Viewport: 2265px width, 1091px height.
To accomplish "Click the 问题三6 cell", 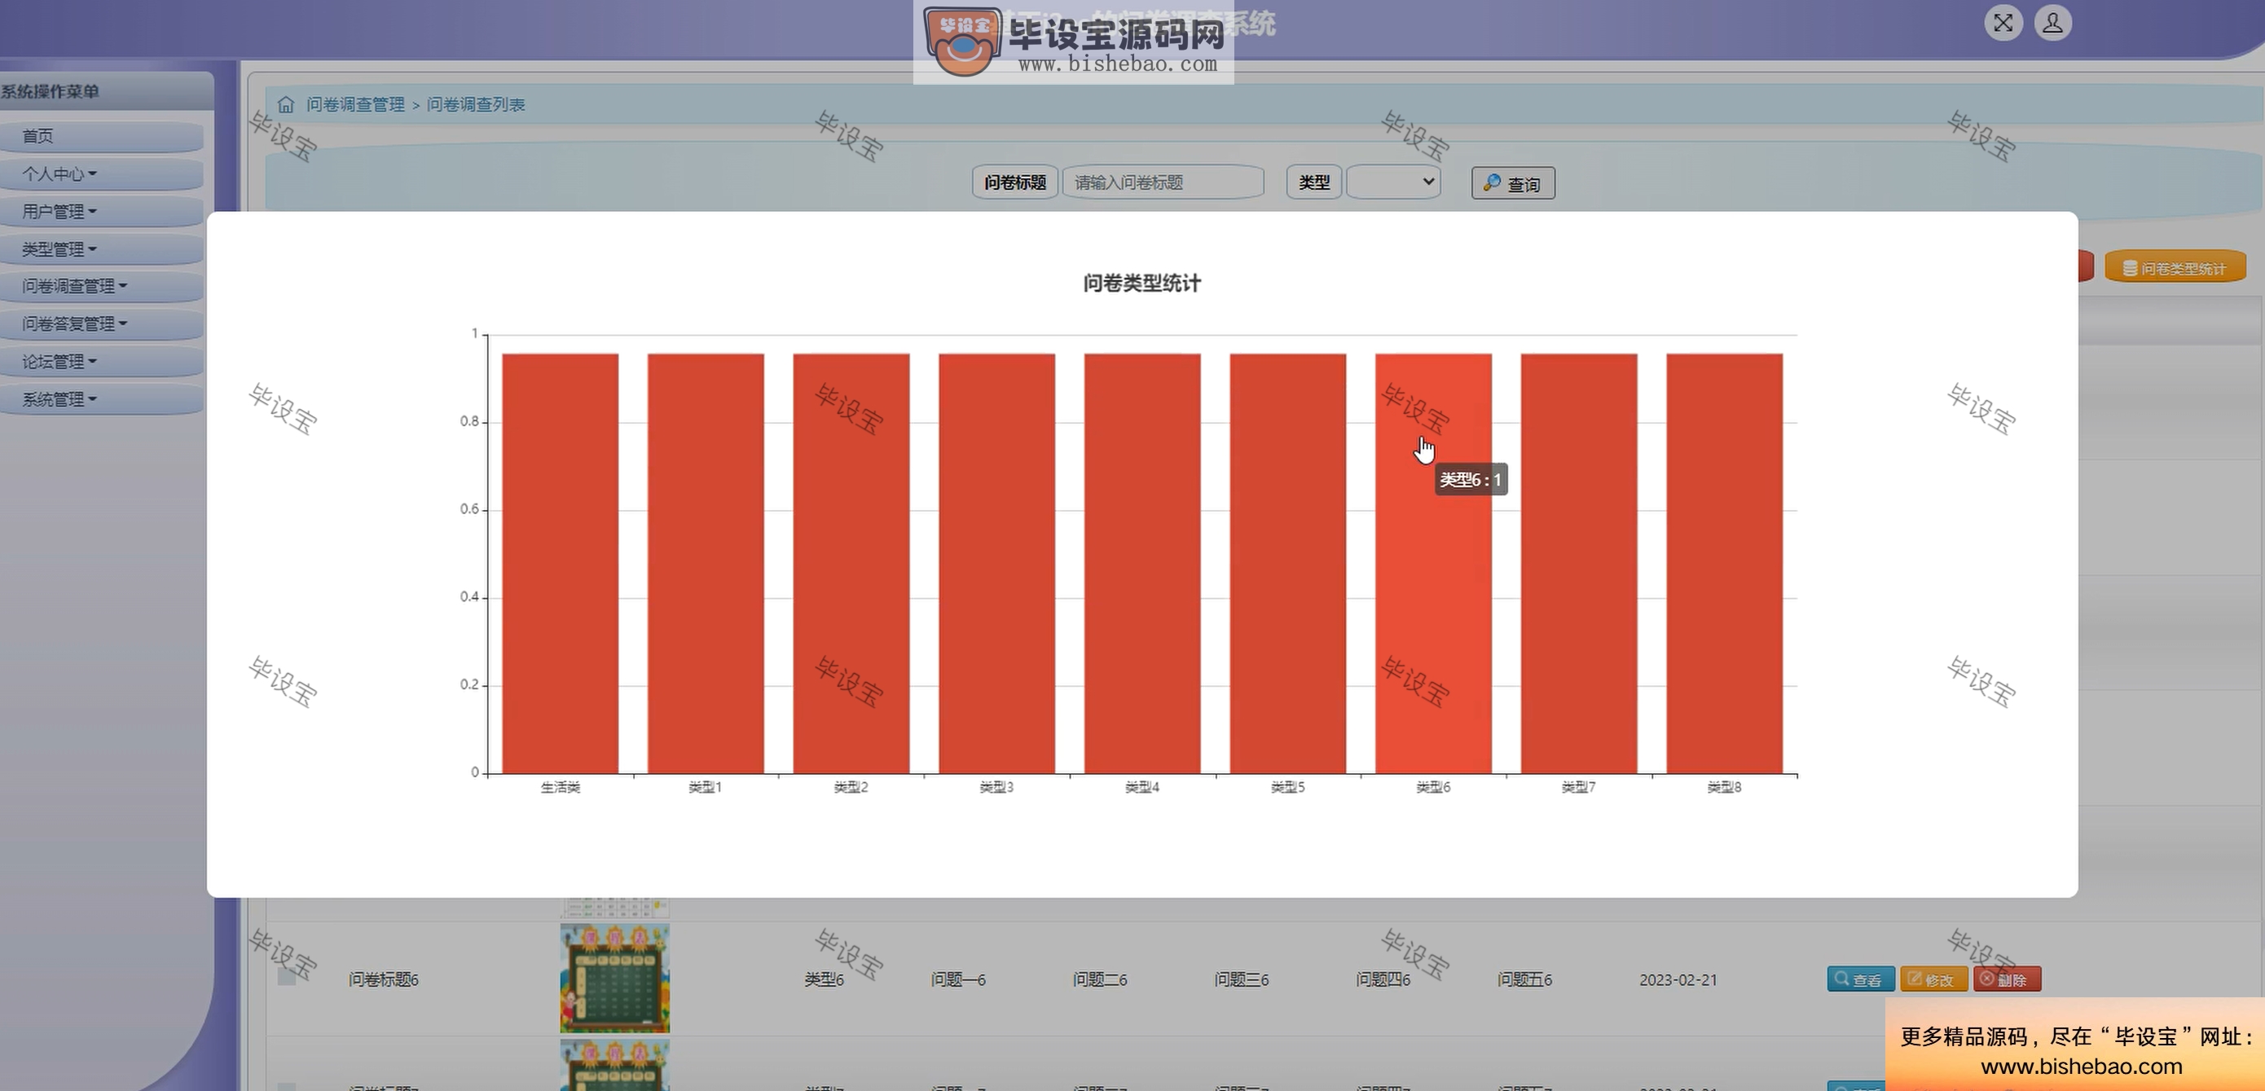I will pos(1242,979).
